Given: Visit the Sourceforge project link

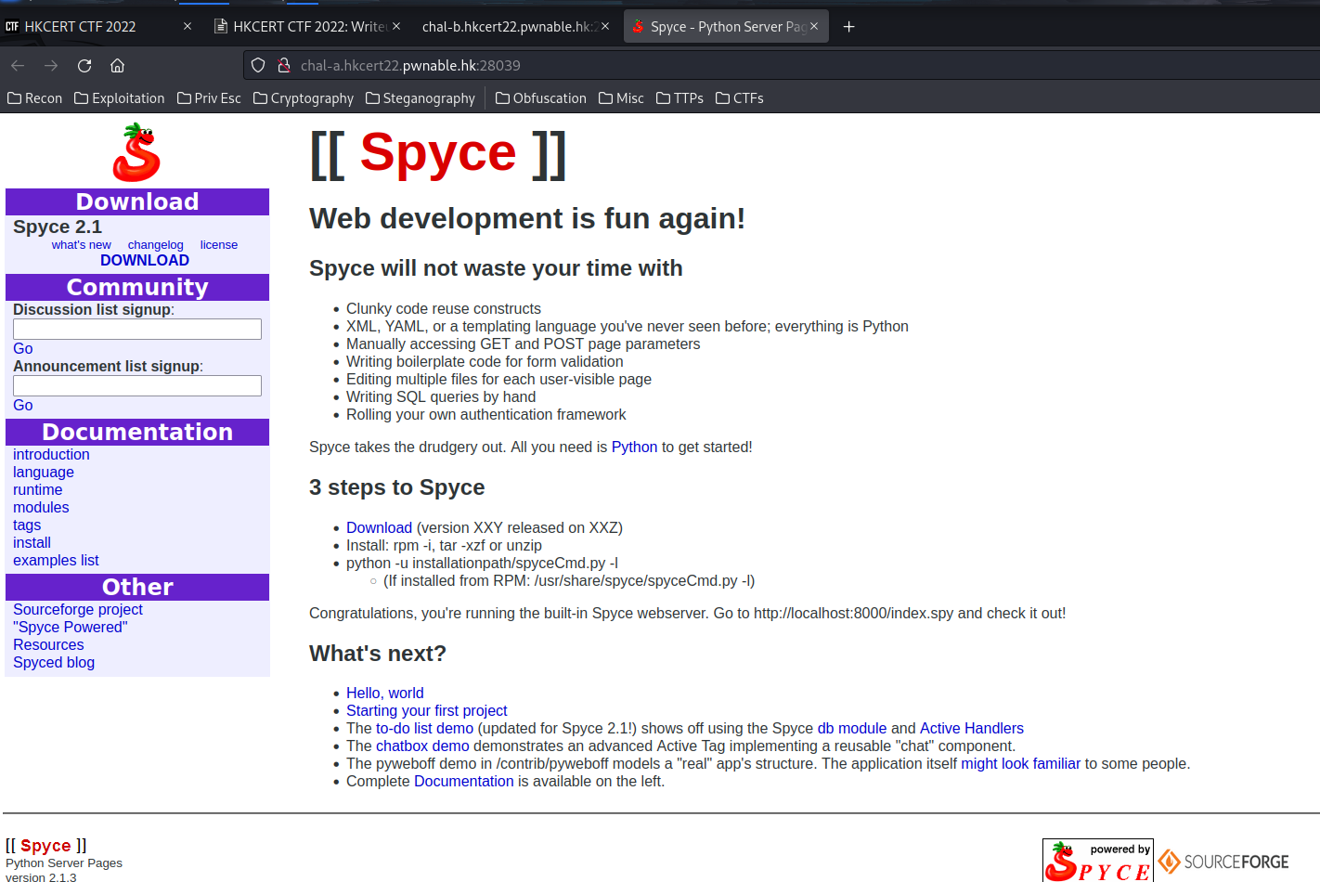Looking at the screenshot, I should tap(78, 610).
